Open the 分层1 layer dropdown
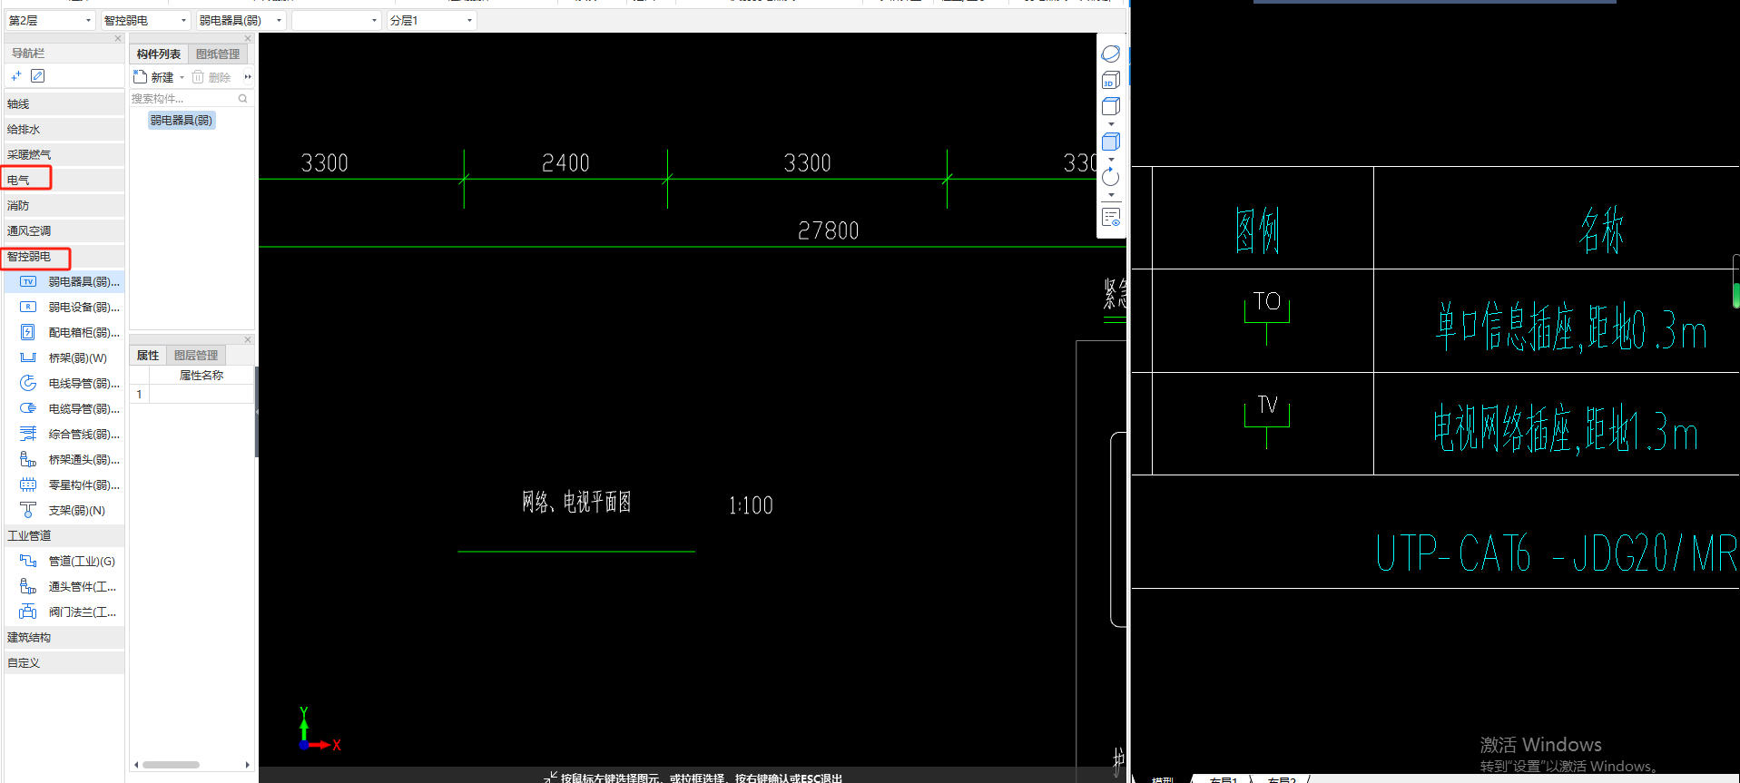 [431, 20]
